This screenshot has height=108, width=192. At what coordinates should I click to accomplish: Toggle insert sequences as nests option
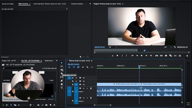[x=69, y=67]
